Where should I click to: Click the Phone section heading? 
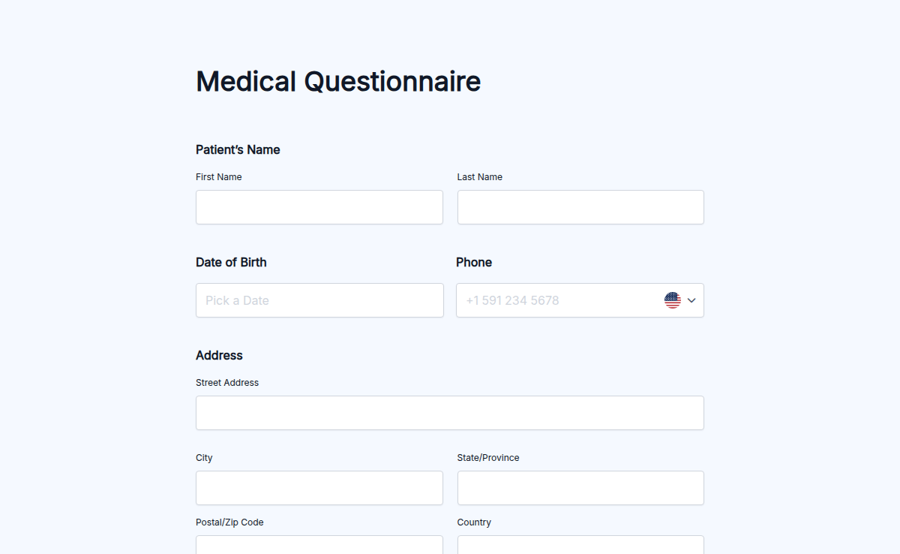click(474, 262)
